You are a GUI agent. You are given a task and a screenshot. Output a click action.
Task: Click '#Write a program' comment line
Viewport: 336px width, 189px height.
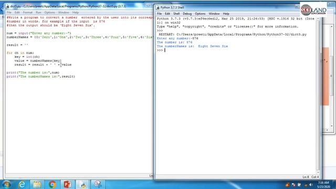pyautogui.click(x=80, y=17)
